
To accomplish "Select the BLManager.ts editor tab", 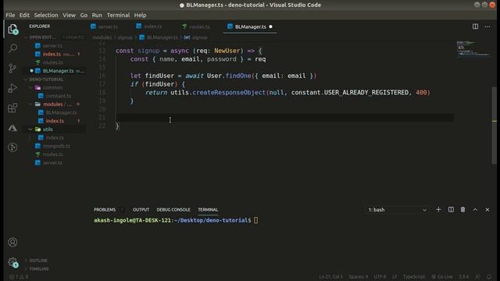I will (250, 27).
